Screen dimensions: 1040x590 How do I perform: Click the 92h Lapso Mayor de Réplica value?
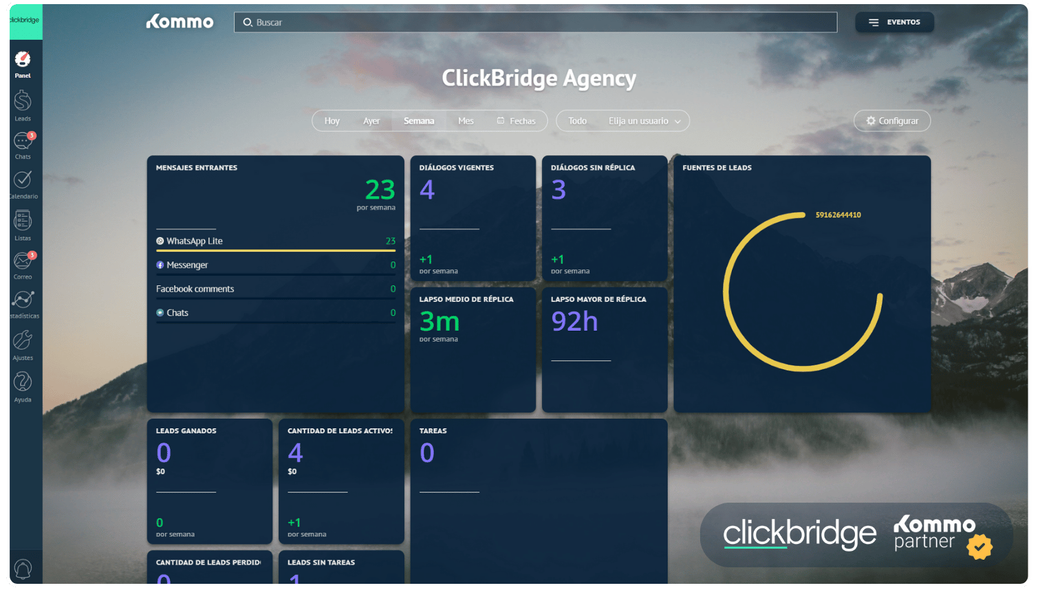[x=574, y=321]
